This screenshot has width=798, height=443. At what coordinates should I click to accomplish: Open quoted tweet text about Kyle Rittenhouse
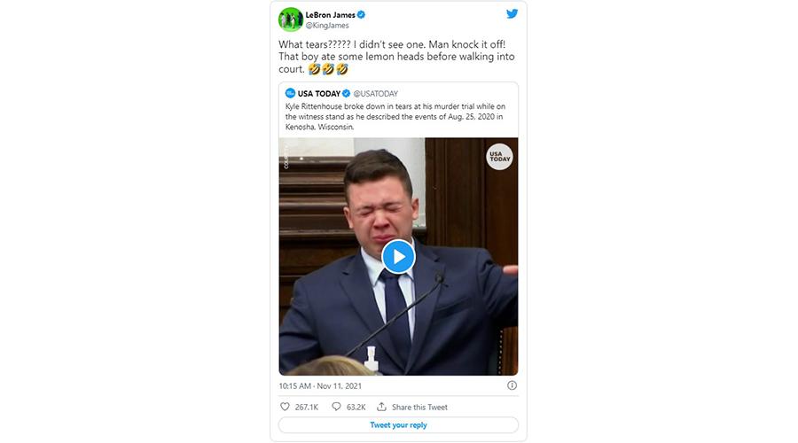(x=394, y=116)
